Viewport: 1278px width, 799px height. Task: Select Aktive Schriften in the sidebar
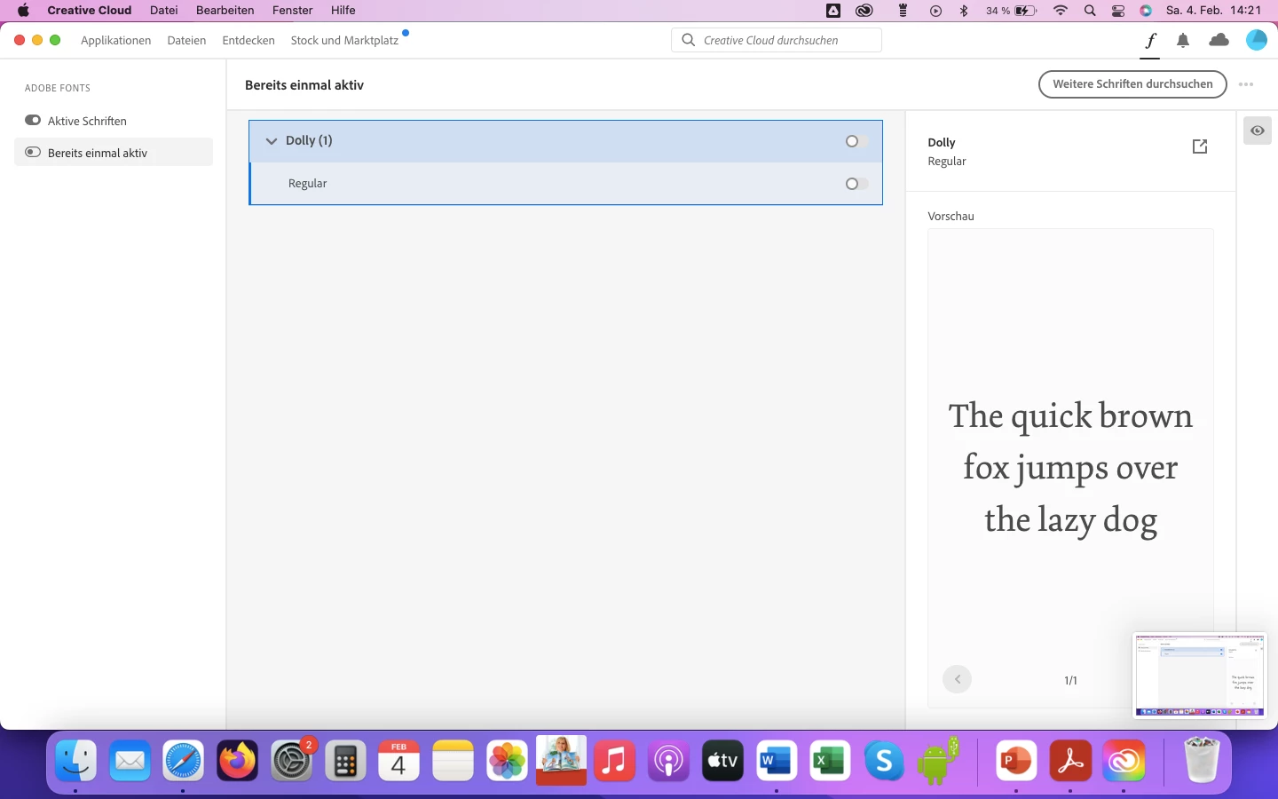coord(114,121)
